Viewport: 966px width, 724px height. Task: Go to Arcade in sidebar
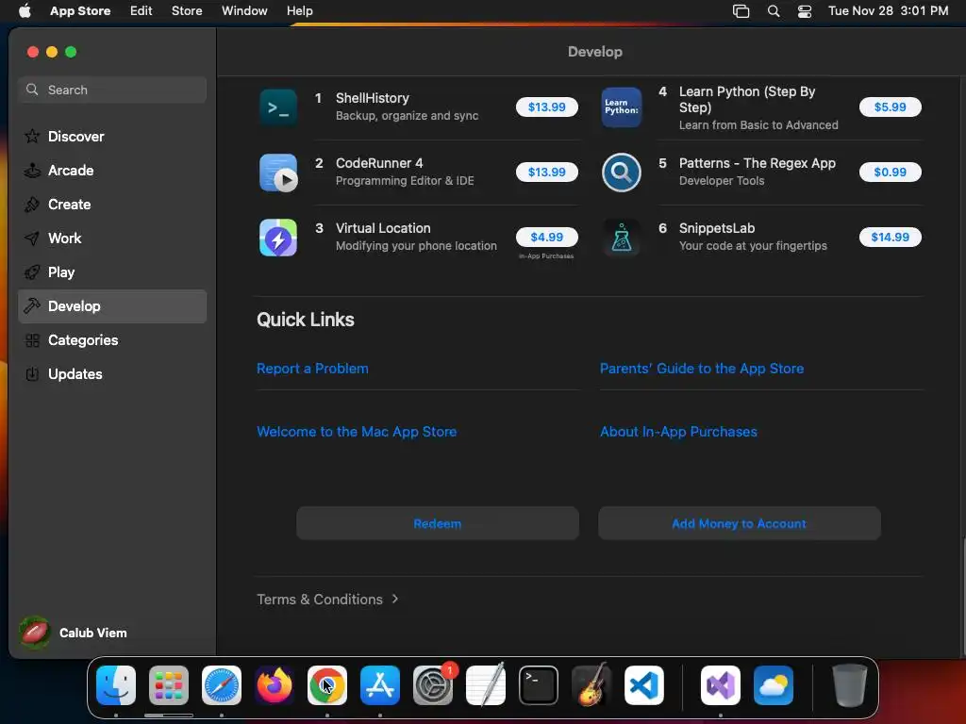(112, 171)
